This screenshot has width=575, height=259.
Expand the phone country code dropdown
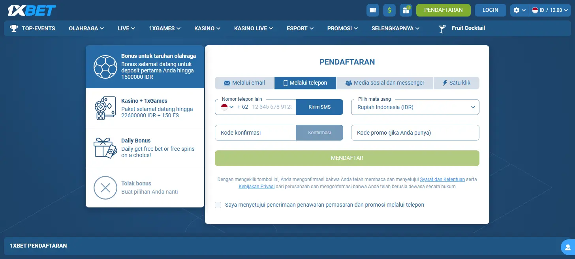[x=227, y=107]
